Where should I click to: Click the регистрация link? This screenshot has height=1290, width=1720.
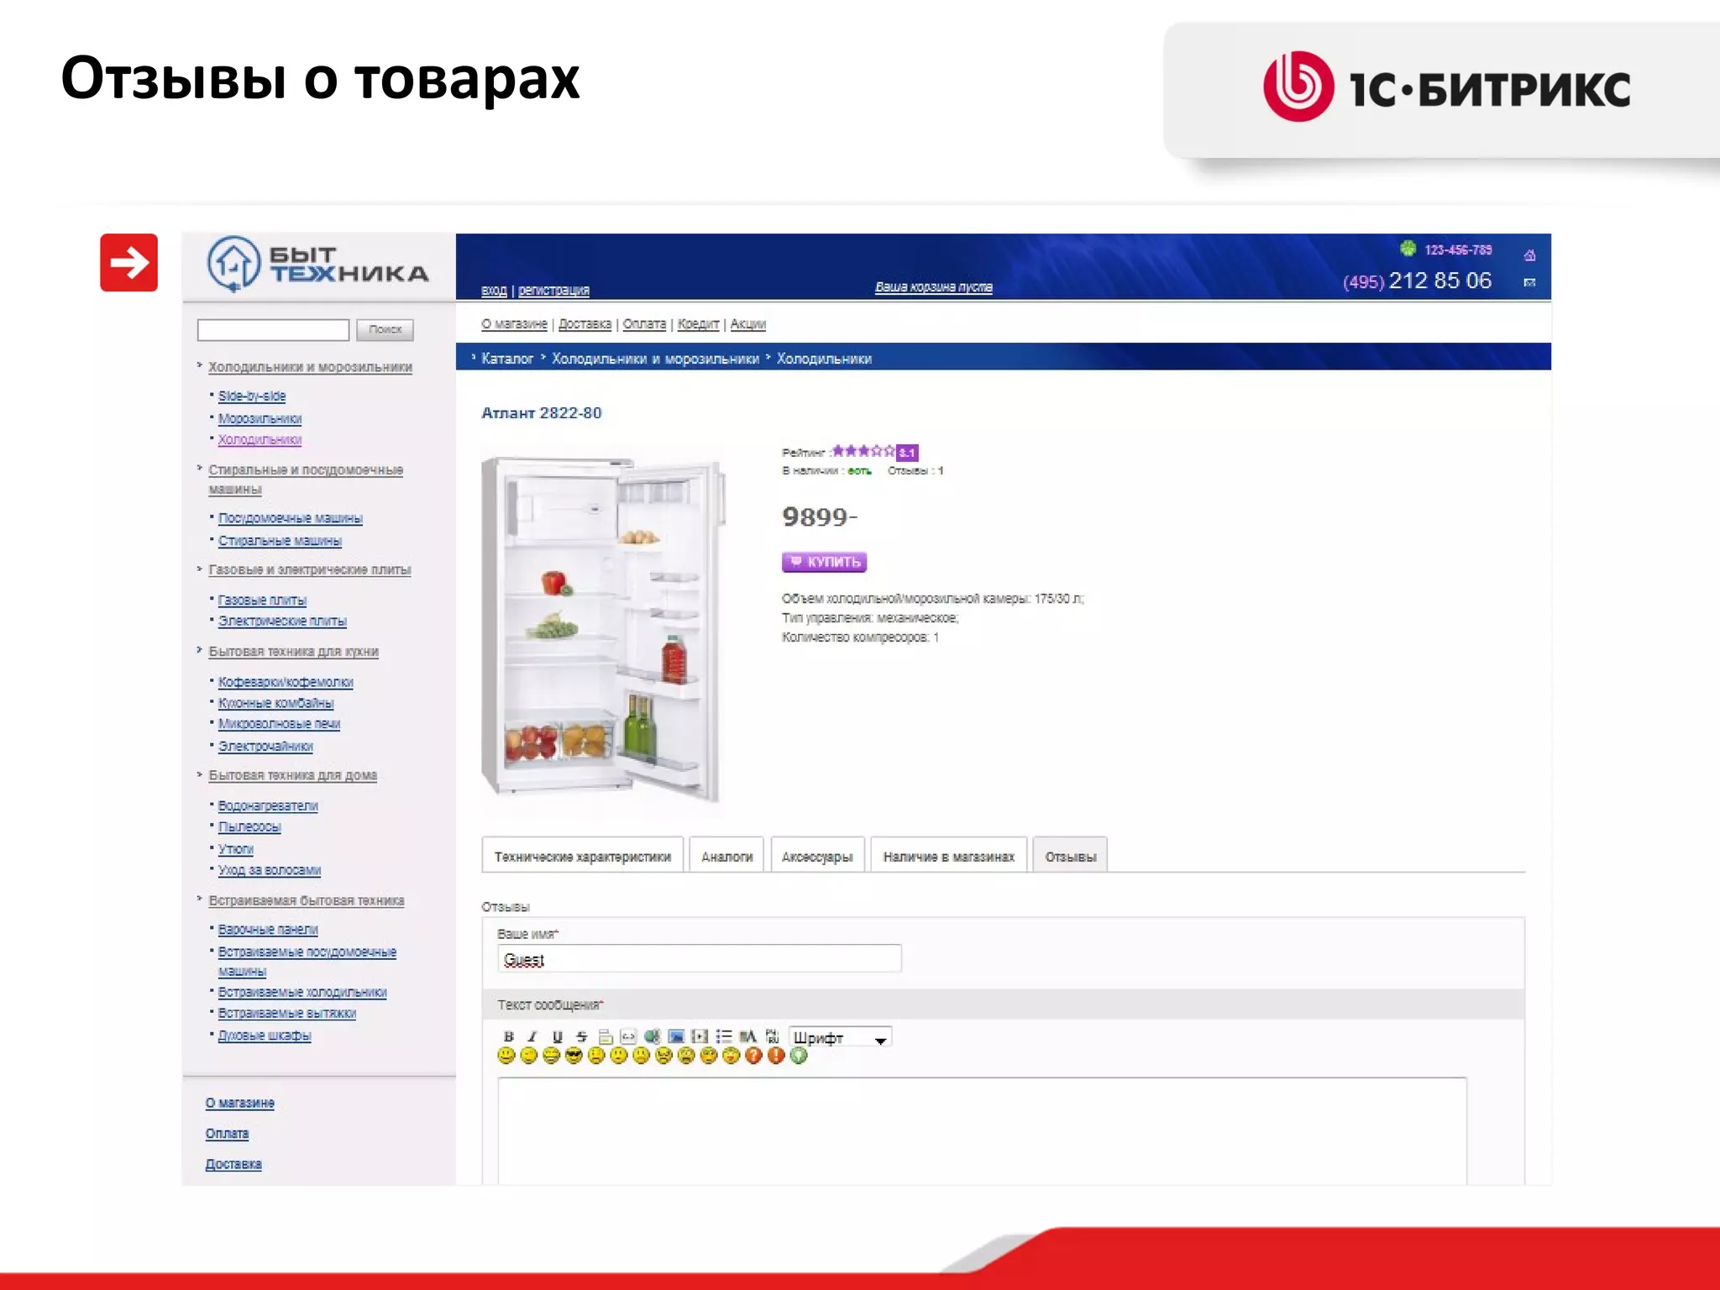[553, 290]
